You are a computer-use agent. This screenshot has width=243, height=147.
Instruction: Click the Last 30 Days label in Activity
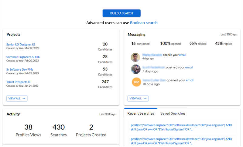pyautogui.click(x=108, y=114)
